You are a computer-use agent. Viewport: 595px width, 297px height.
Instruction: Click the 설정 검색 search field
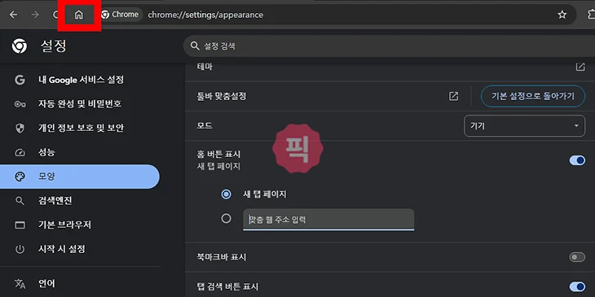click(389, 46)
